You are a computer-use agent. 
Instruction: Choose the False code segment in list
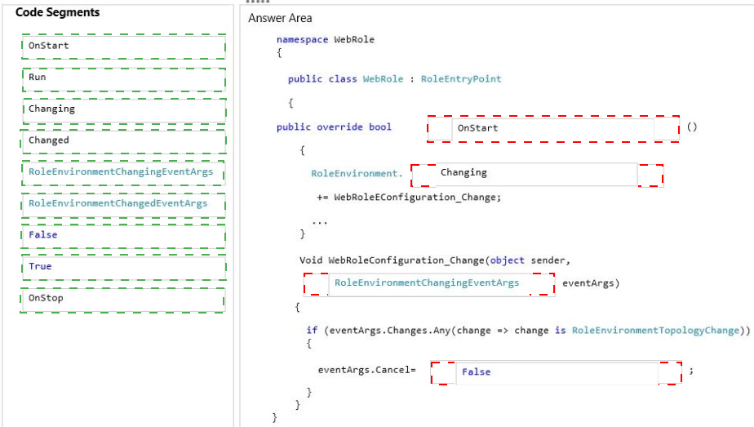[123, 237]
